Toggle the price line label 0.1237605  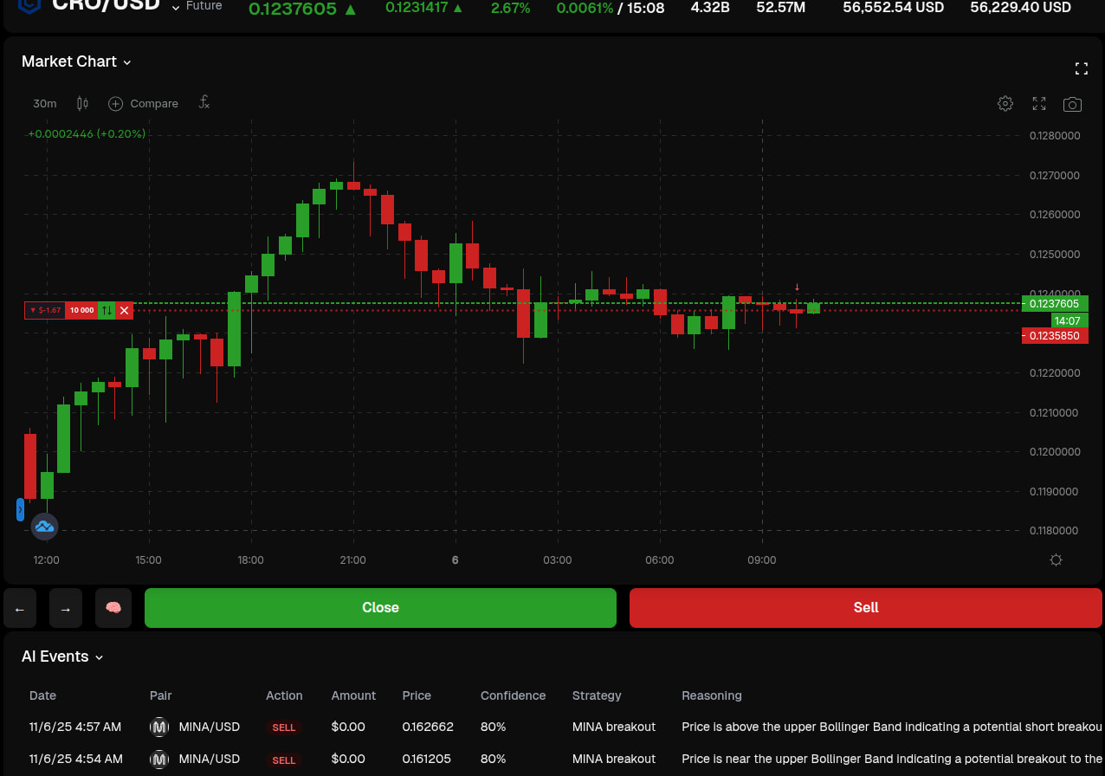coord(1055,304)
